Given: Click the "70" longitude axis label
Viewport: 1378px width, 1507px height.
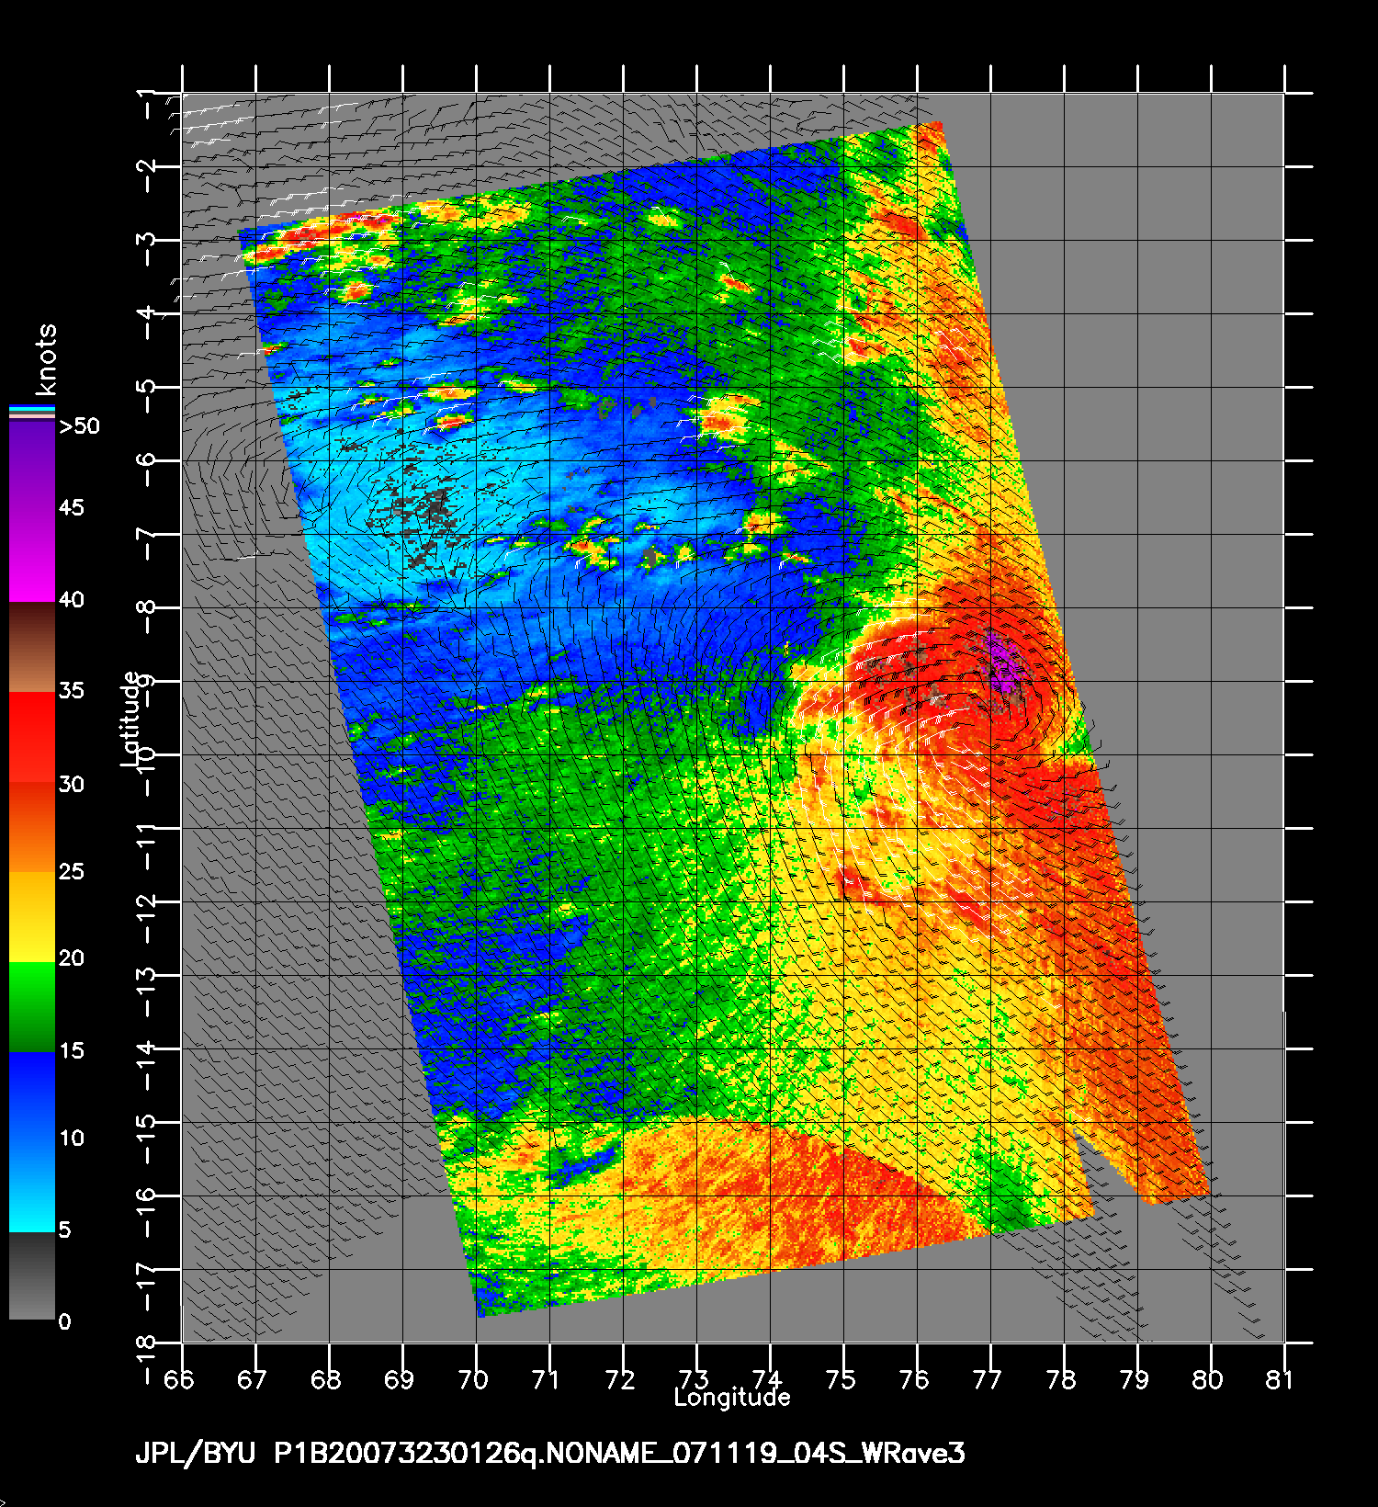Looking at the screenshot, I should (x=472, y=1380).
